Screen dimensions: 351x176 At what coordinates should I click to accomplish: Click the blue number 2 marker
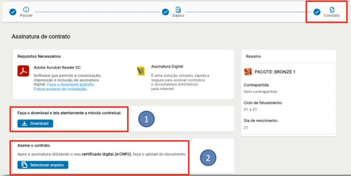(208, 158)
